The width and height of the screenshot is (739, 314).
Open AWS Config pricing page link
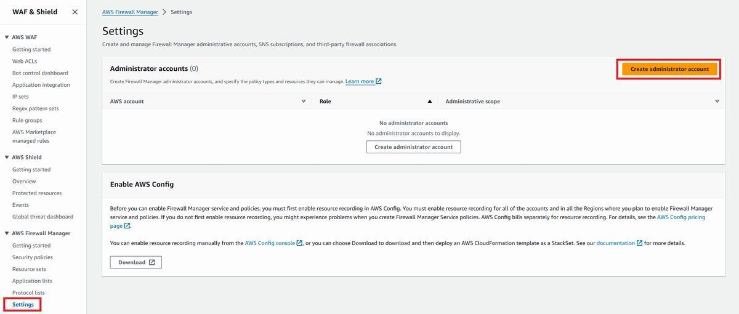(x=680, y=217)
